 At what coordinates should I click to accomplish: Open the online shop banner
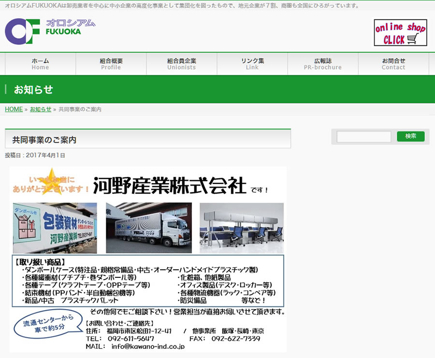pyautogui.click(x=400, y=32)
